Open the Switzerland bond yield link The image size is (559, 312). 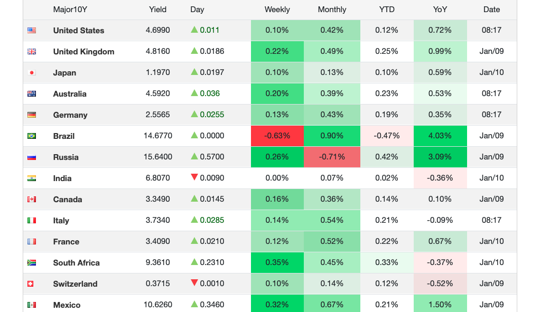pos(75,284)
